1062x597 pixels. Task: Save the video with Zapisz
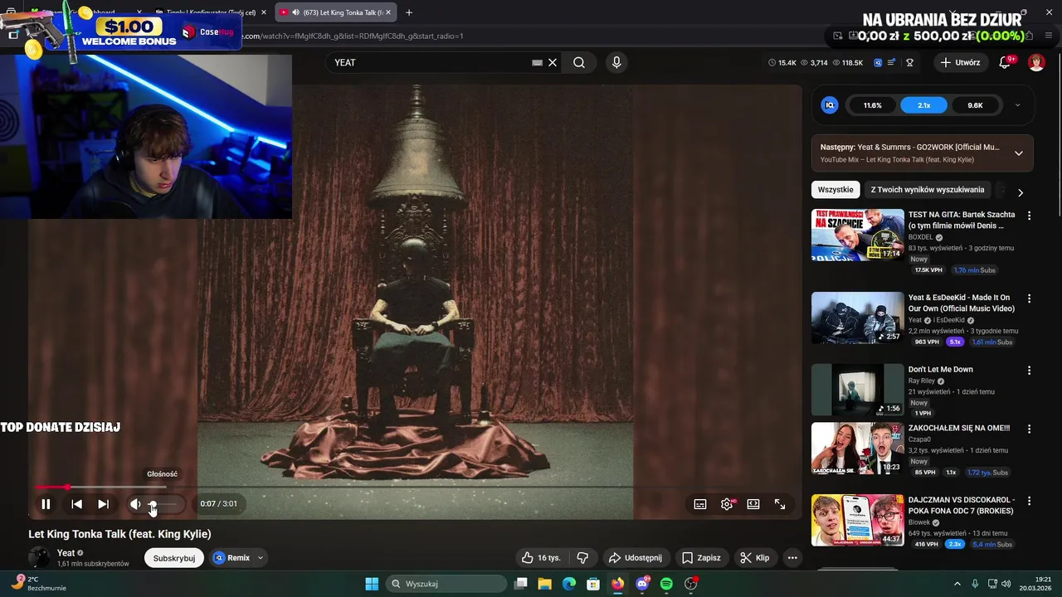pyautogui.click(x=701, y=558)
